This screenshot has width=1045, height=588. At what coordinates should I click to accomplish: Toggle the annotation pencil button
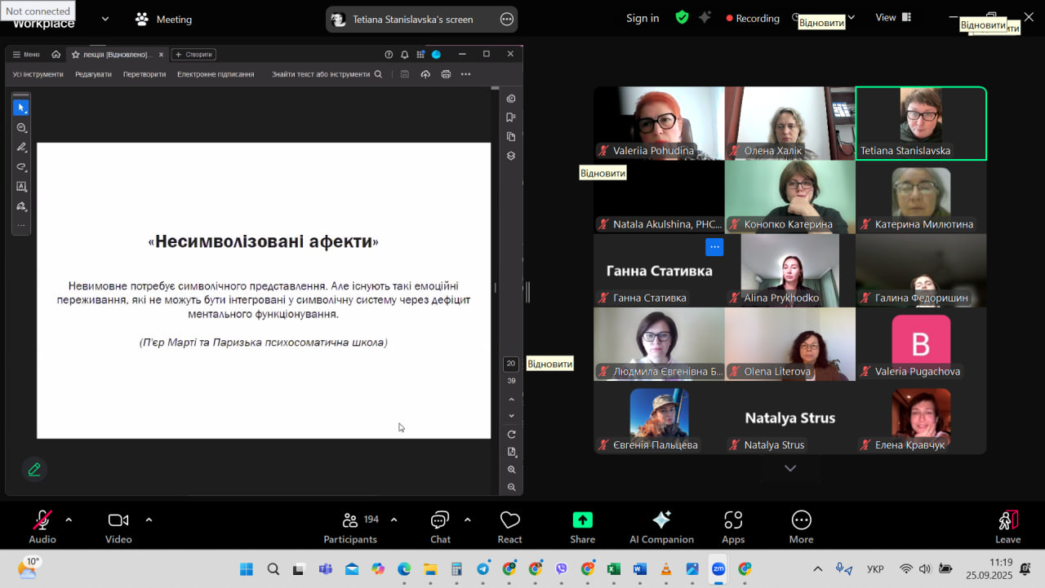point(34,469)
